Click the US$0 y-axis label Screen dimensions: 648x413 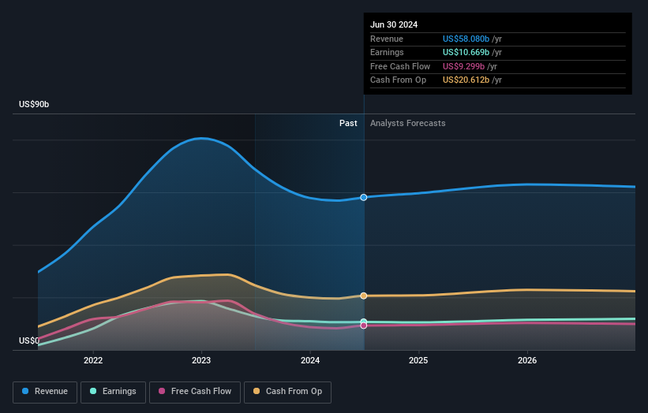29,340
